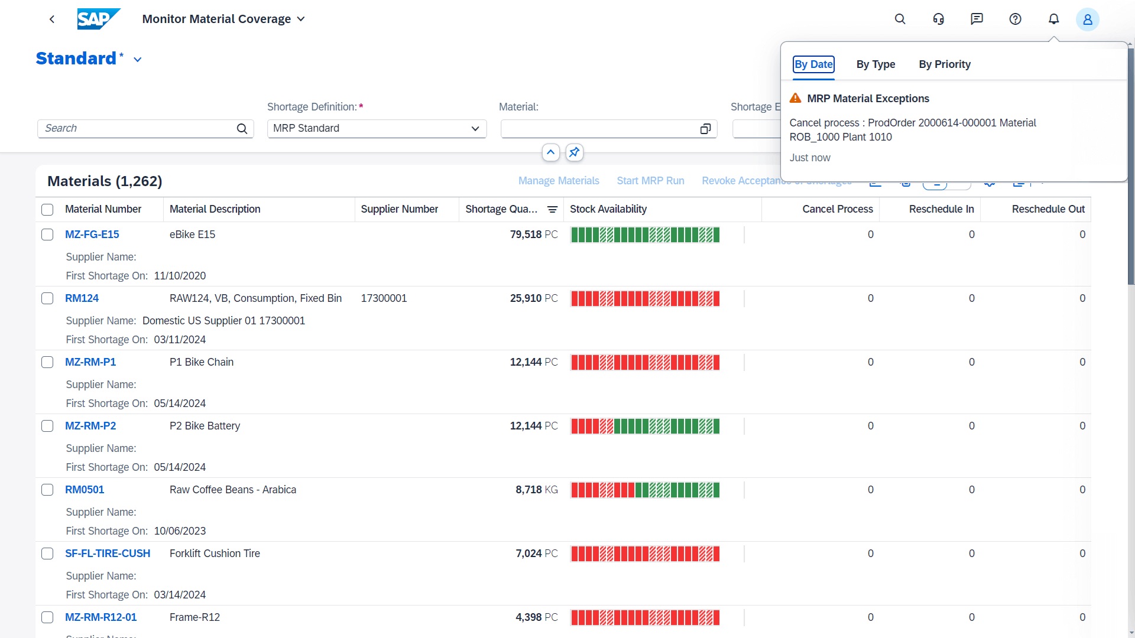
Task: Pin the filter bar using the pin icon
Action: (x=573, y=152)
